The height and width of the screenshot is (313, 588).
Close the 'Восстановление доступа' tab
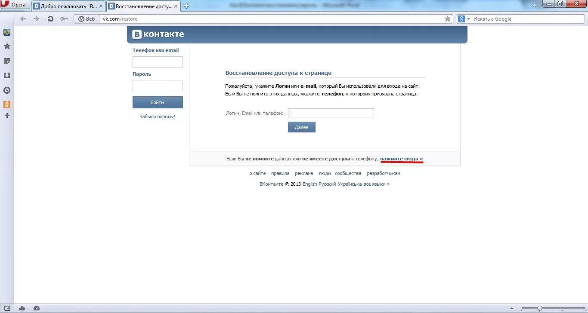[x=176, y=6]
